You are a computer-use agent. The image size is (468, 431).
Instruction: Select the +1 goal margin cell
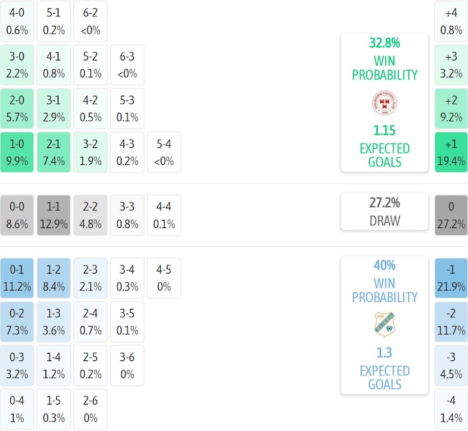[x=451, y=151]
